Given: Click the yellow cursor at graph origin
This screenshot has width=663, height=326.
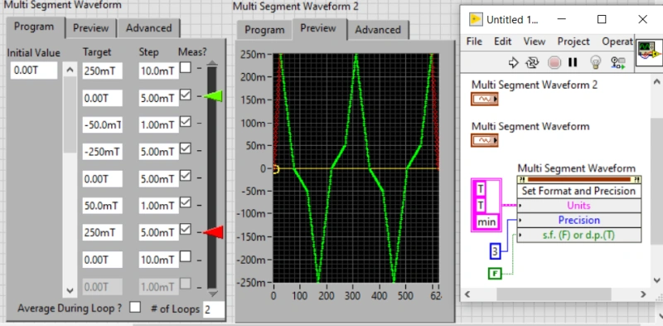Looking at the screenshot, I should pos(275,169).
